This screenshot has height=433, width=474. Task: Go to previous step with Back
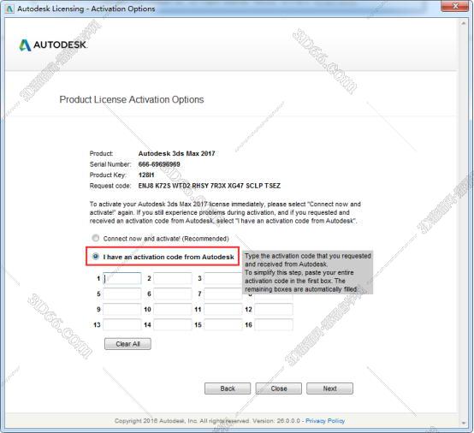point(228,389)
